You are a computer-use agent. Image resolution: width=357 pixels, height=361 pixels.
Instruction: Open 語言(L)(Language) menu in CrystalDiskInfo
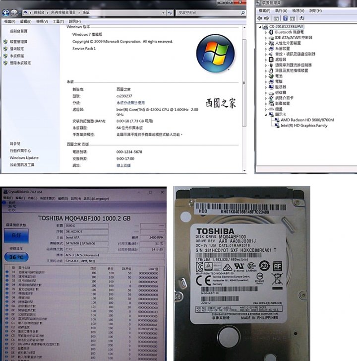[x=96, y=198]
